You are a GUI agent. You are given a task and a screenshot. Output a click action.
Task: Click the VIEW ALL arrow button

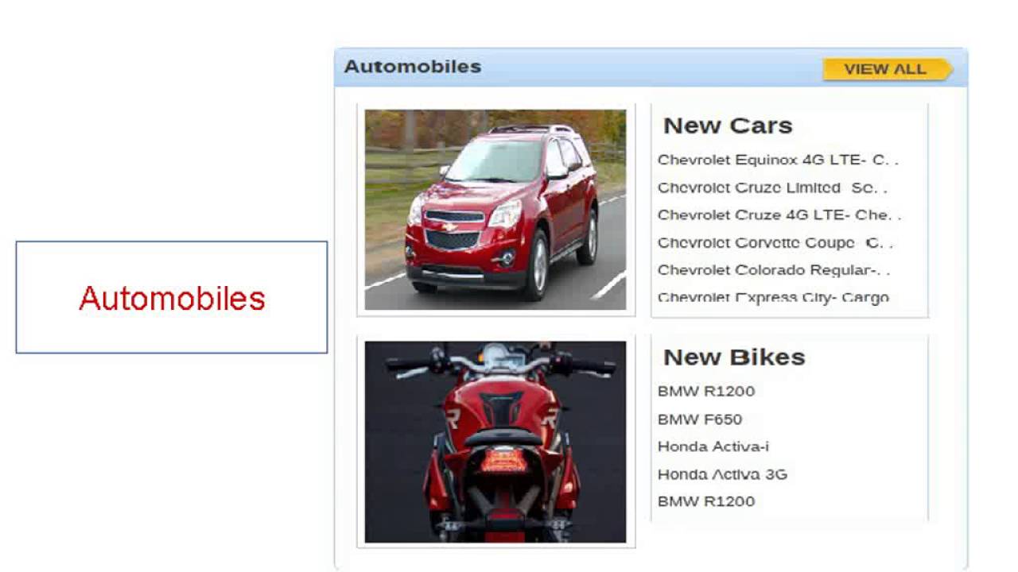888,69
